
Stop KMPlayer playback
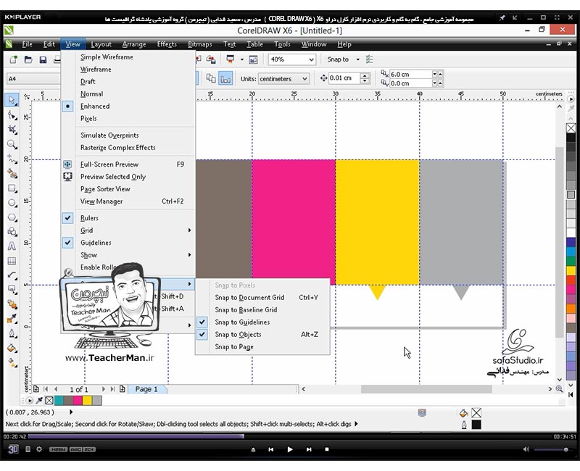pos(327,449)
